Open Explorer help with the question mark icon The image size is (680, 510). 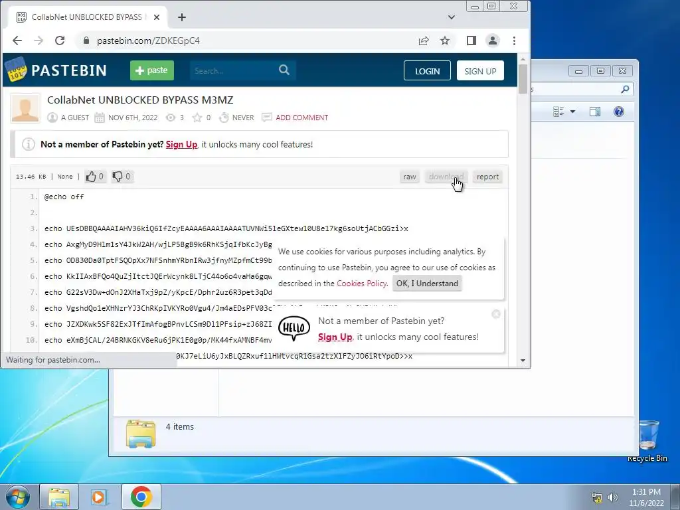[619, 112]
